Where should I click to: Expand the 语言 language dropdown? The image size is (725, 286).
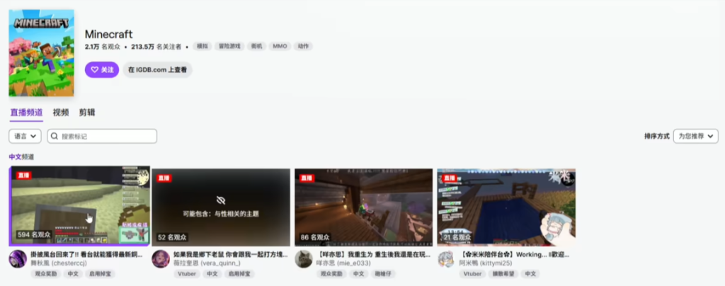25,136
